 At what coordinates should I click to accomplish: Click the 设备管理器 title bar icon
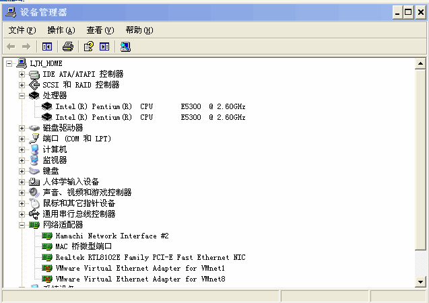tap(11, 12)
